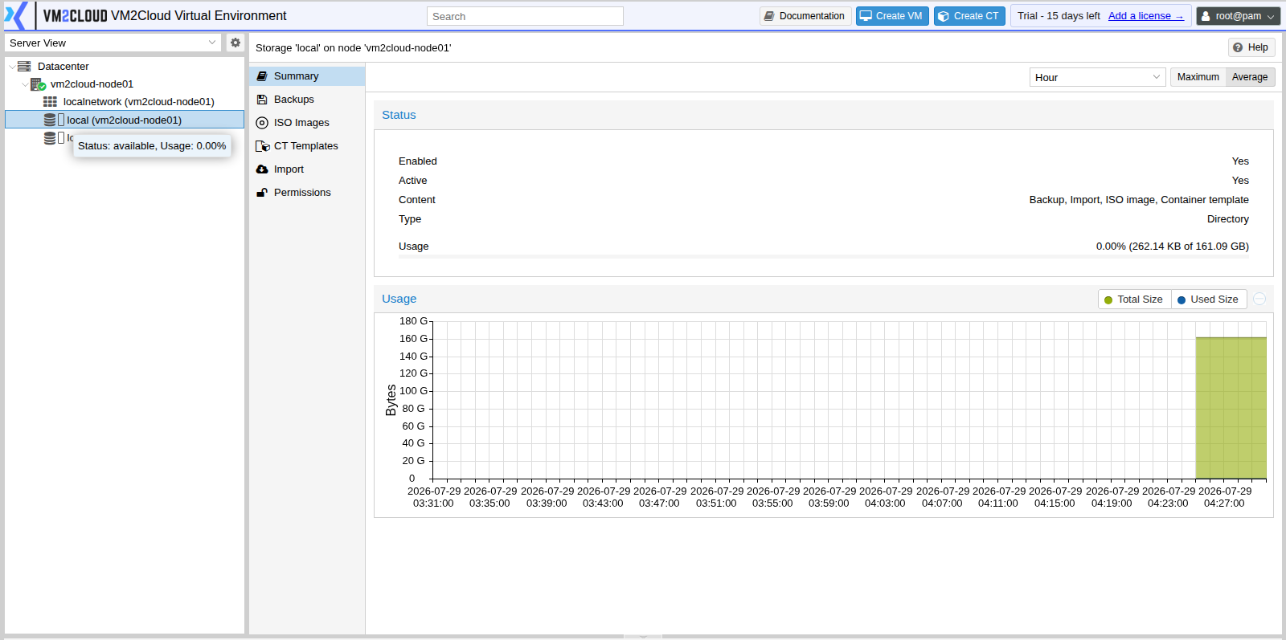
Task: Click the Datacenter server icon
Action: pos(25,67)
